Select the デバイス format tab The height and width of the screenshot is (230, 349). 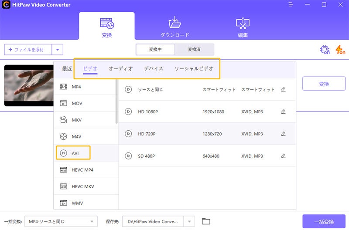[x=154, y=68]
